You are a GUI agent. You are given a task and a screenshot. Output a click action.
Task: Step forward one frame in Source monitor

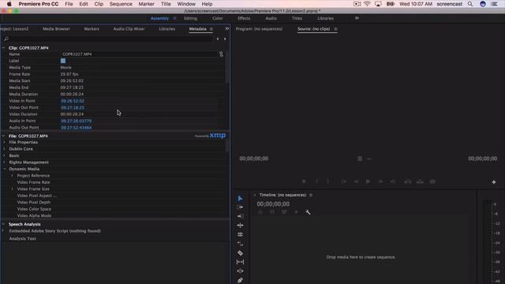pos(380,181)
